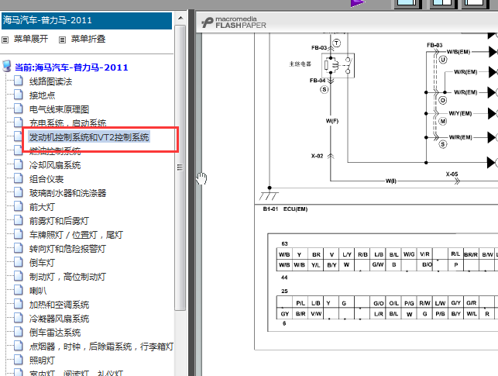
Task: Click the page icon next to 接地点
Action: [x=19, y=95]
